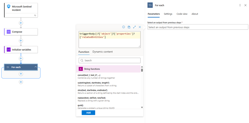Close the expression editor popup

coord(140,27)
